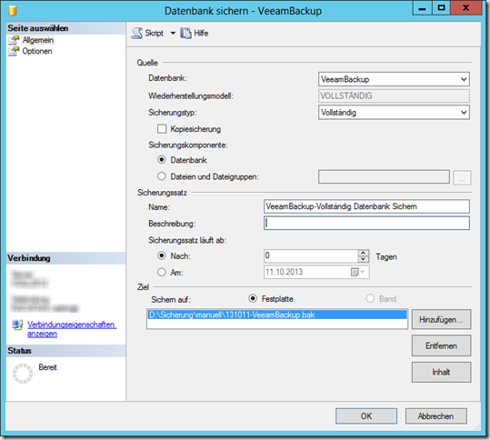Viewport: 490px width, 440px height.
Task: Click the Inhalt button
Action: click(x=441, y=372)
